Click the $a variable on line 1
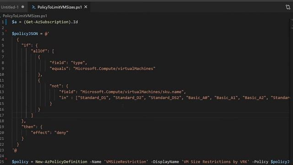Image resolution: width=293 pixels, height=165 pixels. (x=14, y=22)
